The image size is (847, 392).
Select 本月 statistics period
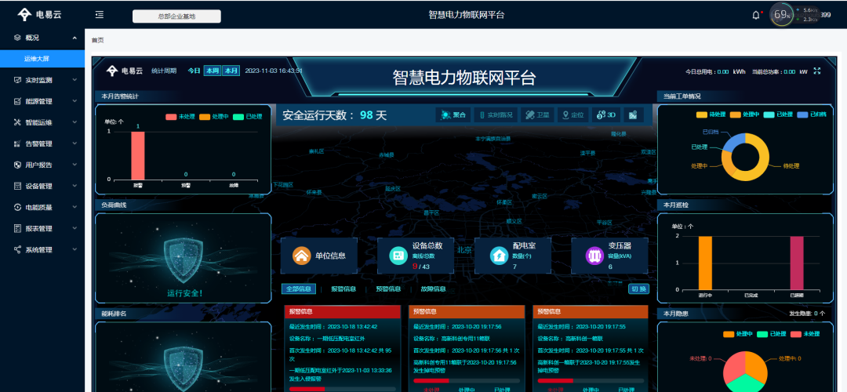tap(231, 71)
